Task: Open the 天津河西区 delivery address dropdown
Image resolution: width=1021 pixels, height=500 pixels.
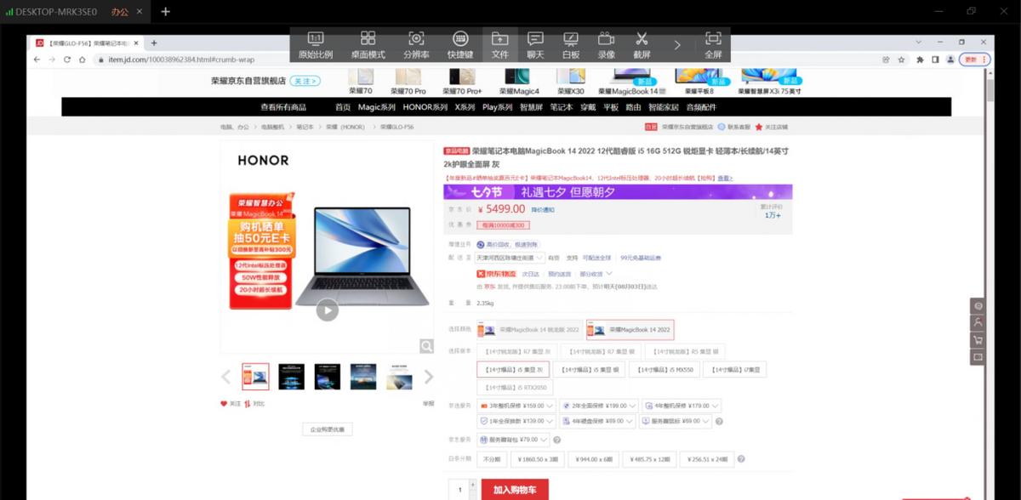Action: [510, 258]
